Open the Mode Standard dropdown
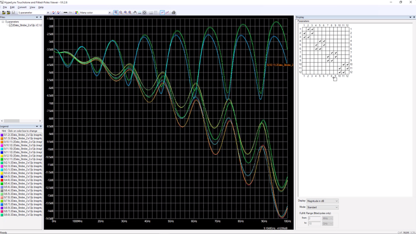This screenshot has height=234, width=416. point(322,207)
